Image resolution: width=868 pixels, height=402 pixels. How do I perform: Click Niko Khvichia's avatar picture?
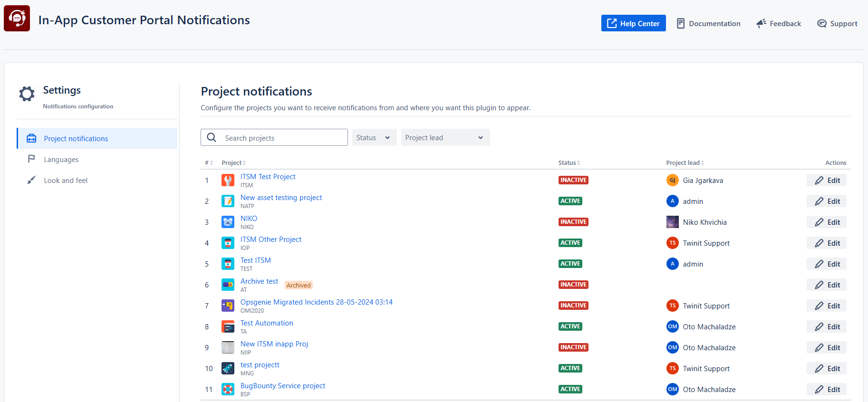(672, 222)
